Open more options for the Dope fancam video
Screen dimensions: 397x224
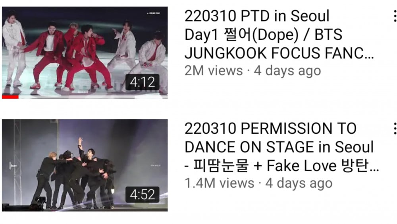[x=395, y=16]
